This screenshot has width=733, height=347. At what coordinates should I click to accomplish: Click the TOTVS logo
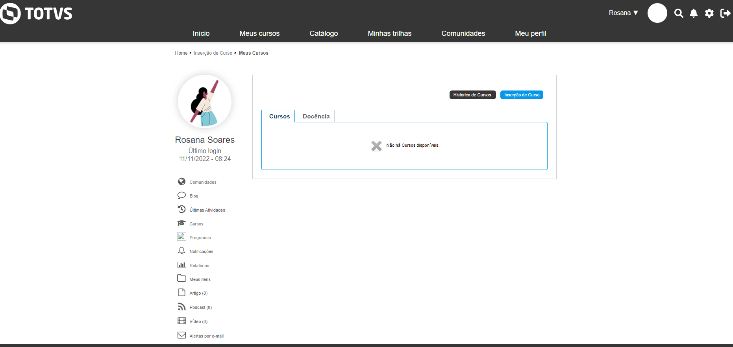[x=36, y=13]
